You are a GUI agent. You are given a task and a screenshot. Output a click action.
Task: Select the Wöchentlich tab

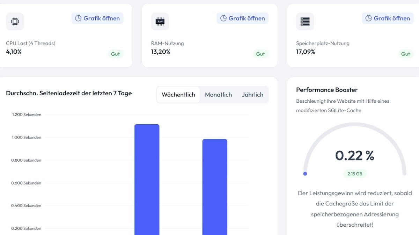[178, 95]
